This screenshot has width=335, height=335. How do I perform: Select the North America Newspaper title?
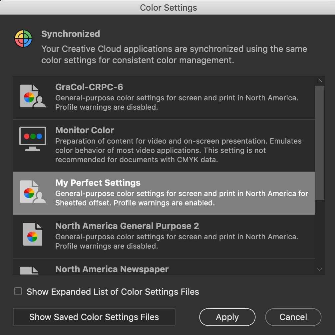click(112, 269)
